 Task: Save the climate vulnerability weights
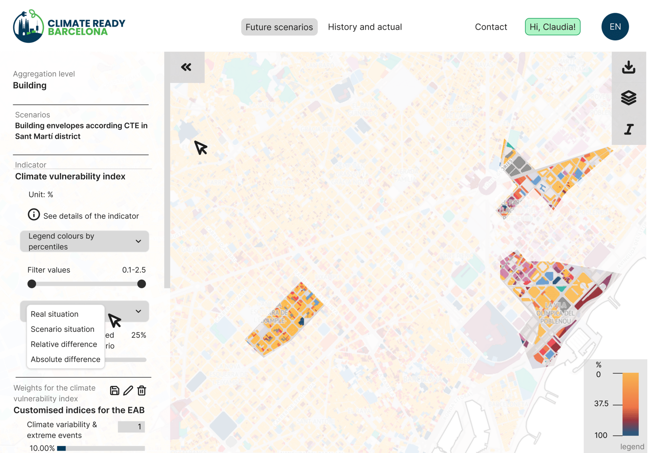point(114,391)
